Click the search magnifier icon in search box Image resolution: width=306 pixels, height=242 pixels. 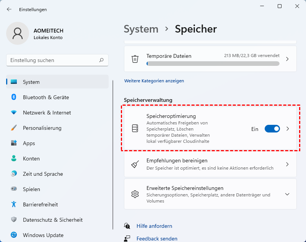101,60
